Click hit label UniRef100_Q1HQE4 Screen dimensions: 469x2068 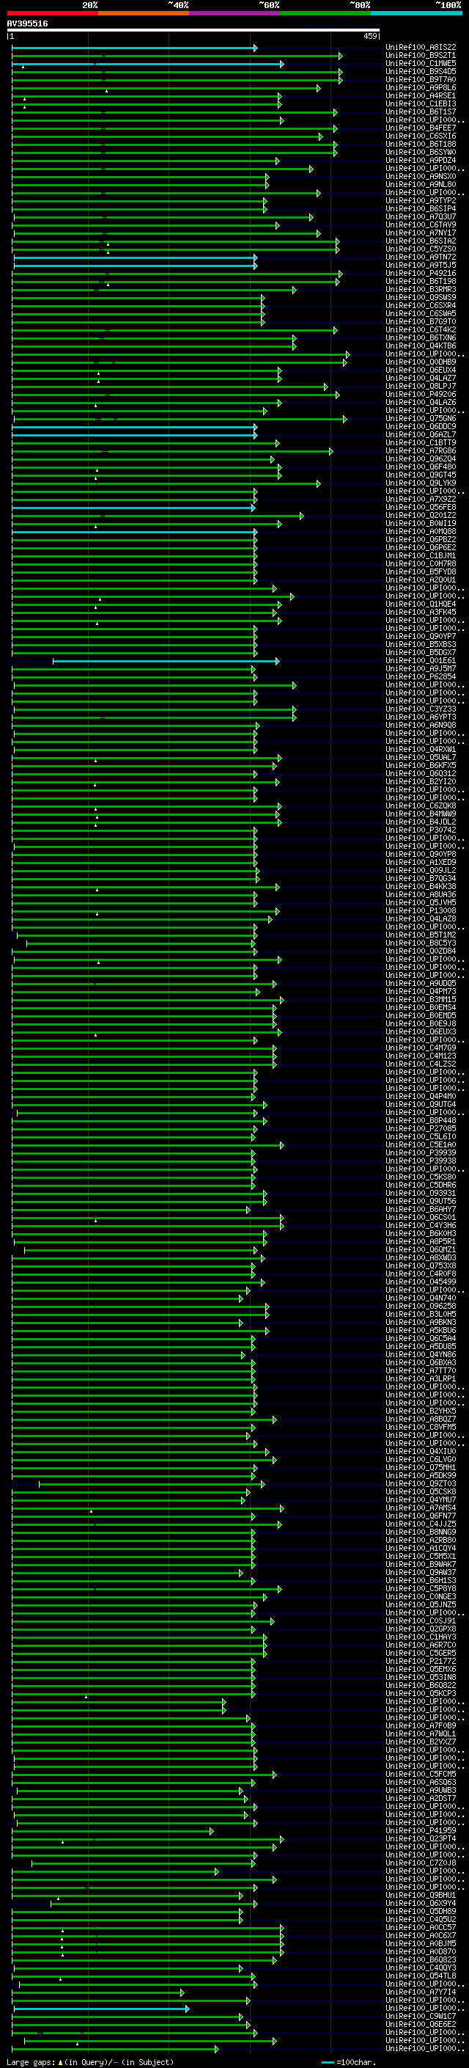[421, 605]
